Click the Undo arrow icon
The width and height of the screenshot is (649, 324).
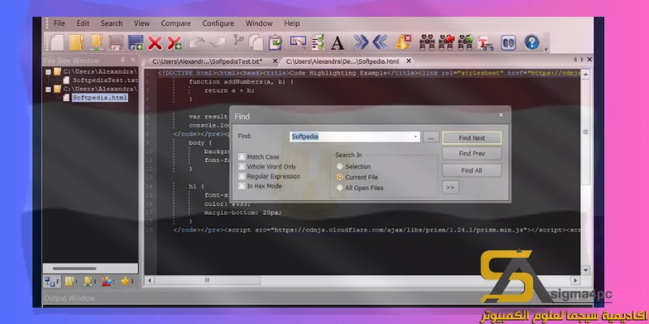tap(197, 42)
